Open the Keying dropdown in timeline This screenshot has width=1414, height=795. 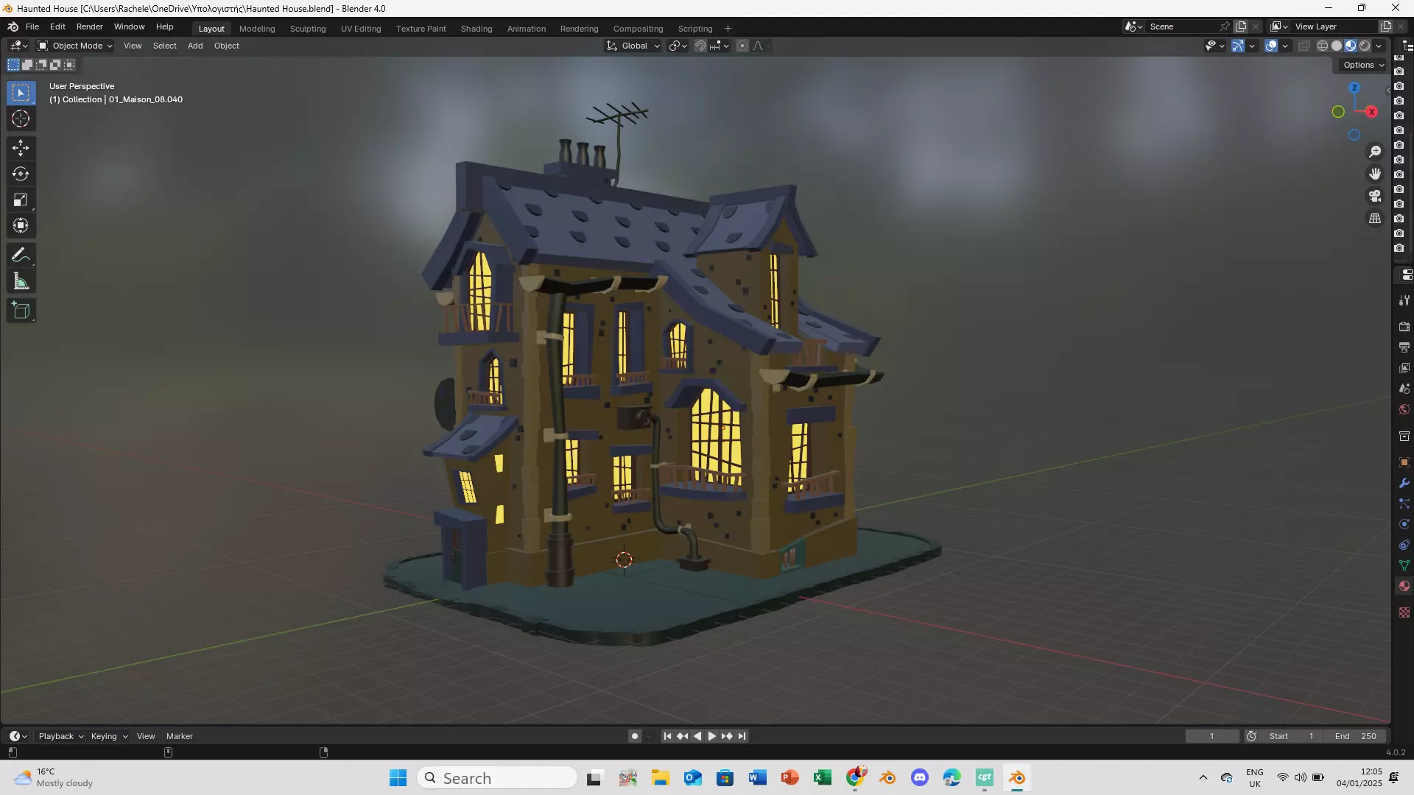[x=109, y=736]
